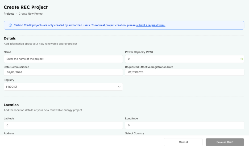Viewport: 249px width, 149px height.
Task: Click the info icon in the blue banner
Action: (10, 25)
